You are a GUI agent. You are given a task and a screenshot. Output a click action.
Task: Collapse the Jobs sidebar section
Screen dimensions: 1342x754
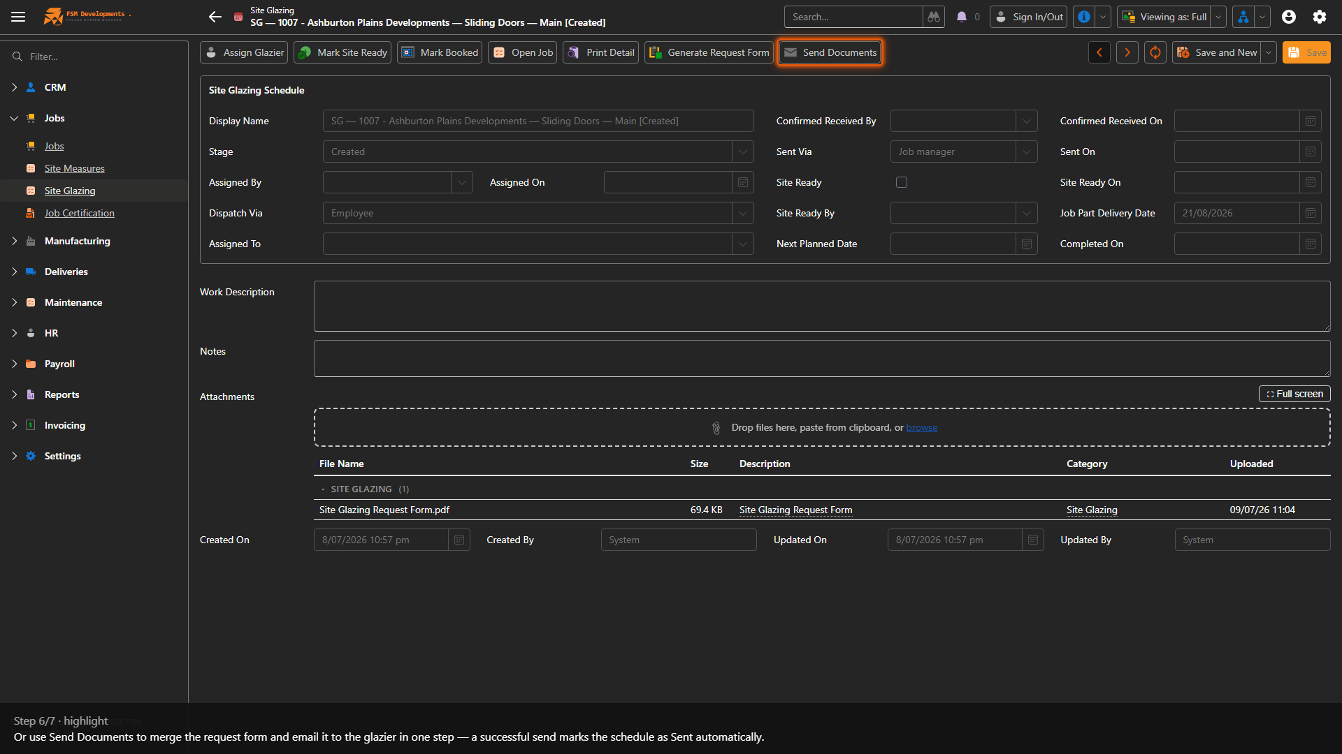click(x=14, y=118)
